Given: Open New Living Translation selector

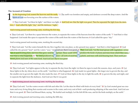Looking at the screenshot, I should pyautogui.click(x=67, y=102).
